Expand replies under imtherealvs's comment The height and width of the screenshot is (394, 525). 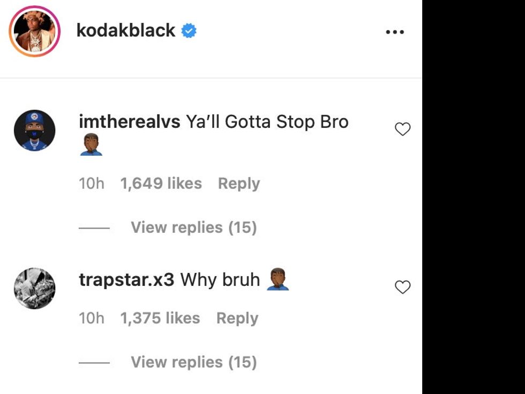193,228
